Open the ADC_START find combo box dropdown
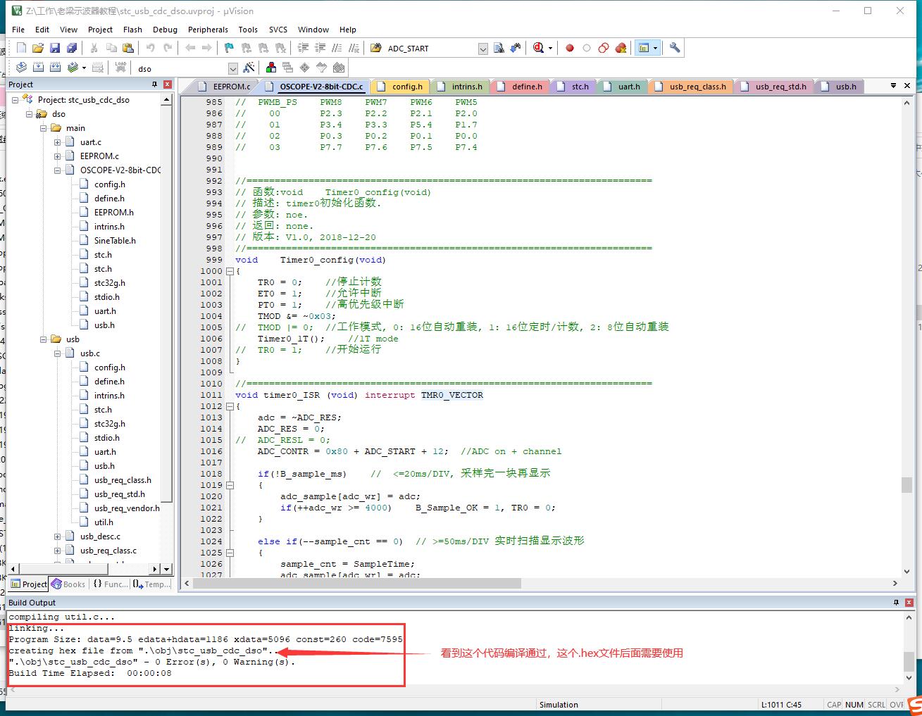Screen dimensions: 922x716 pyautogui.click(x=482, y=49)
